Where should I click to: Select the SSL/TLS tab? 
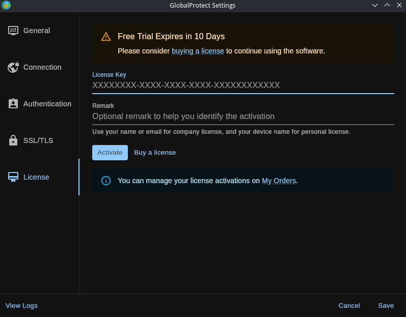38,140
